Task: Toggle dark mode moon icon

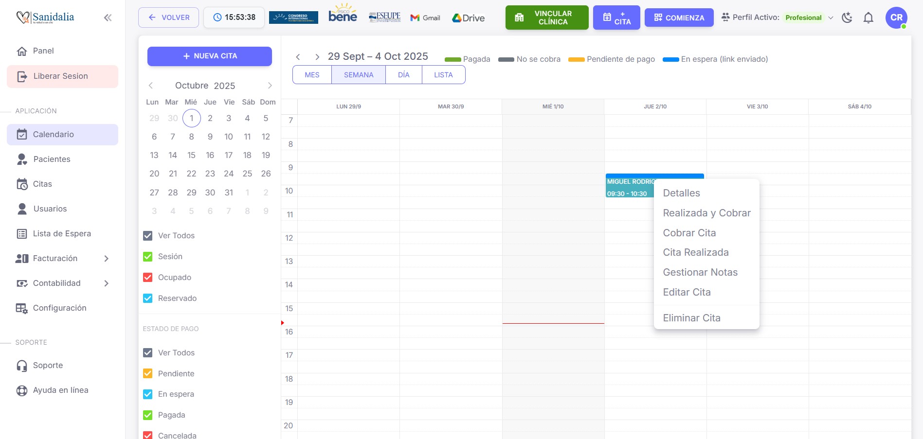Action: [847, 18]
